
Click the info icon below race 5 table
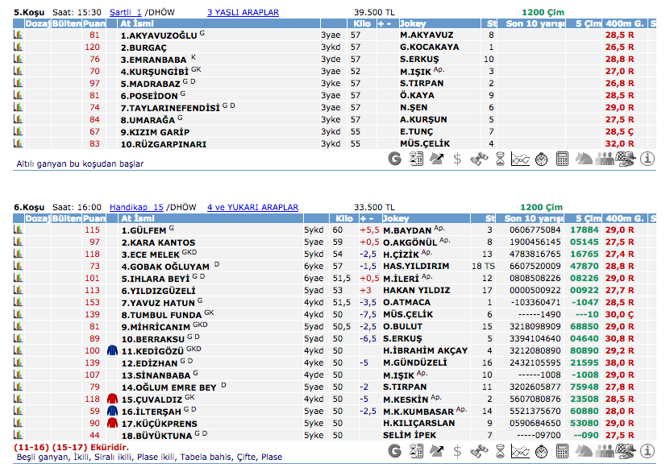(647, 159)
